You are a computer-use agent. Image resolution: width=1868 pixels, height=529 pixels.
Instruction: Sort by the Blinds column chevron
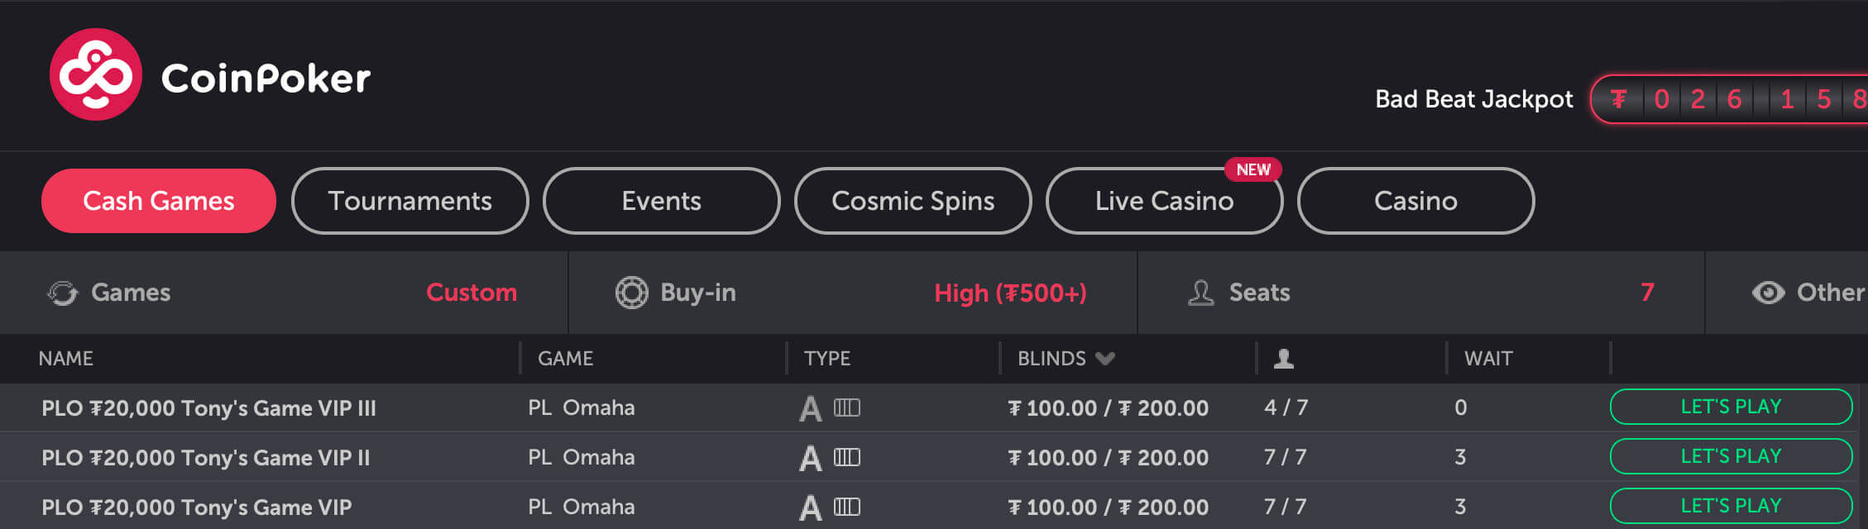pos(1105,359)
